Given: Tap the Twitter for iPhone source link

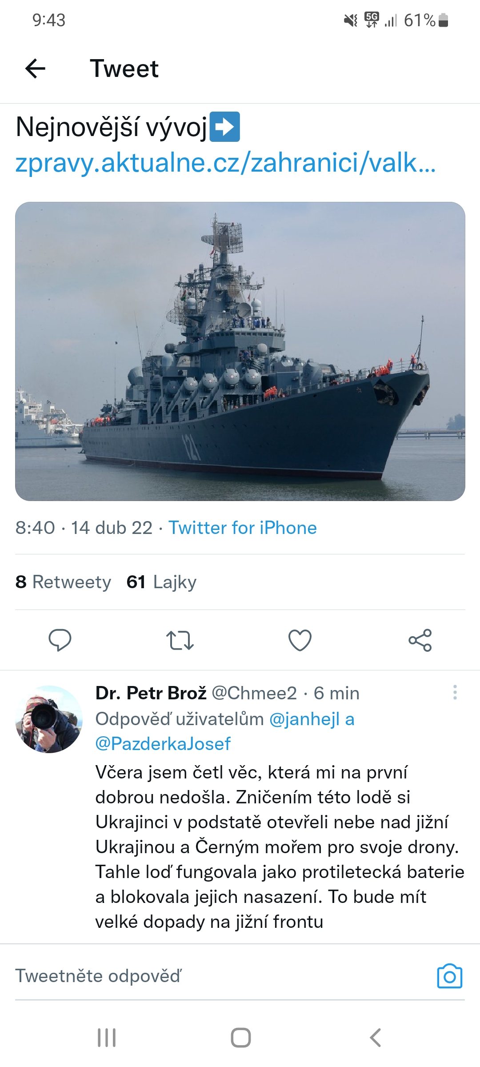Looking at the screenshot, I should pyautogui.click(x=242, y=528).
